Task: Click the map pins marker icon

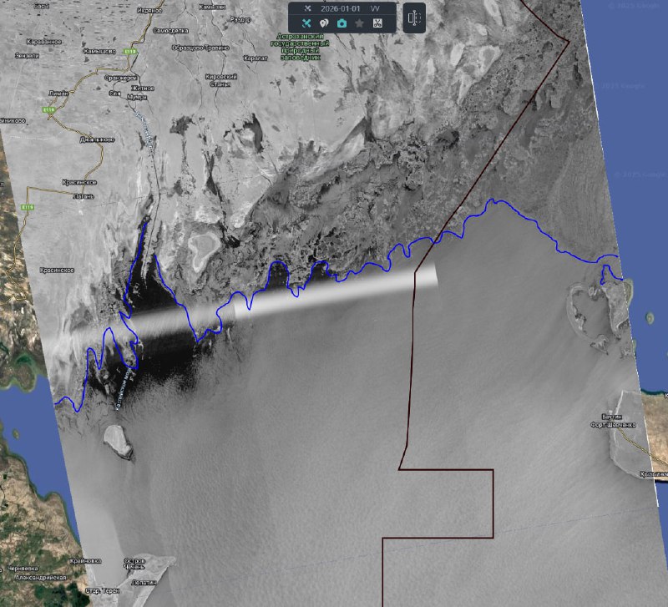Action: (x=324, y=23)
